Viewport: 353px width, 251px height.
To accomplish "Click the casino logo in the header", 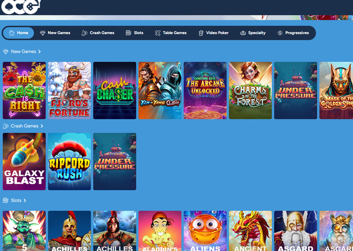I will pyautogui.click(x=21, y=7).
